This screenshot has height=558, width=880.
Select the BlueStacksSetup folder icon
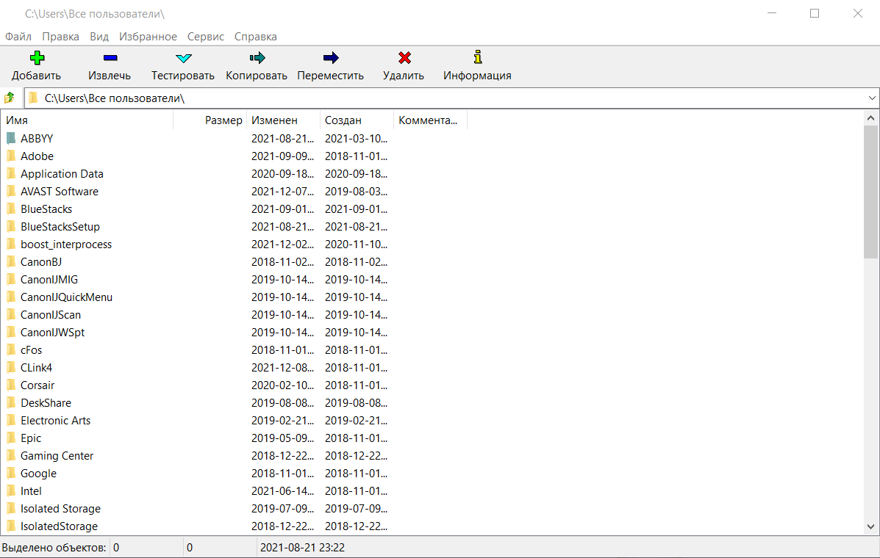click(x=11, y=227)
